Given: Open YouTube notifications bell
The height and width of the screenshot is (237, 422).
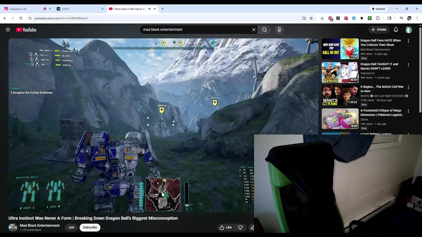Looking at the screenshot, I should (396, 30).
